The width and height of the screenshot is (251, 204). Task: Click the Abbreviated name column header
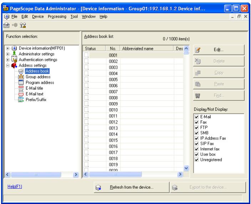point(147,48)
